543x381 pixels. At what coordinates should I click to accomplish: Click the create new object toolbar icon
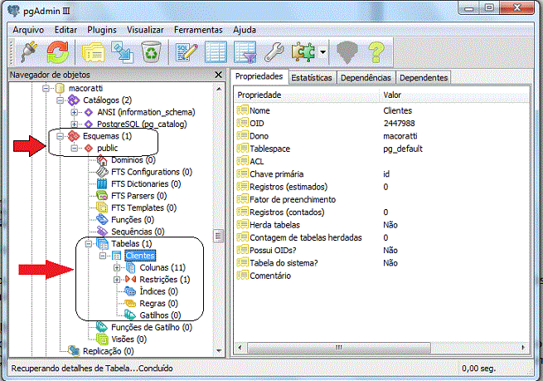pyautogui.click(x=122, y=52)
